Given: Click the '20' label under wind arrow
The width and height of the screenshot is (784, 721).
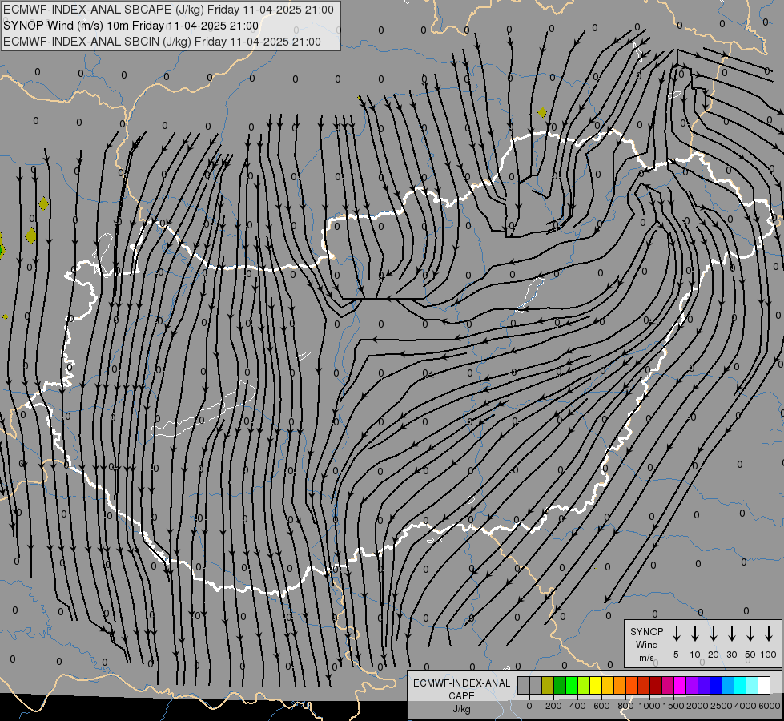Looking at the screenshot, I should pyautogui.click(x=713, y=655).
